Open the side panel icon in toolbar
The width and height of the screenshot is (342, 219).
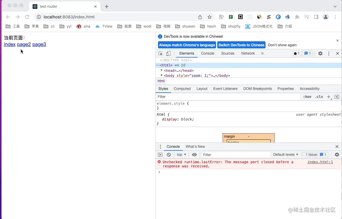click(316, 17)
